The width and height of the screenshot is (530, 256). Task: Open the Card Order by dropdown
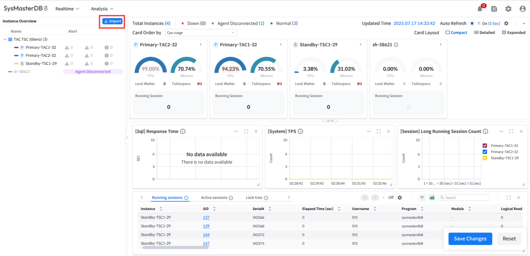(201, 33)
